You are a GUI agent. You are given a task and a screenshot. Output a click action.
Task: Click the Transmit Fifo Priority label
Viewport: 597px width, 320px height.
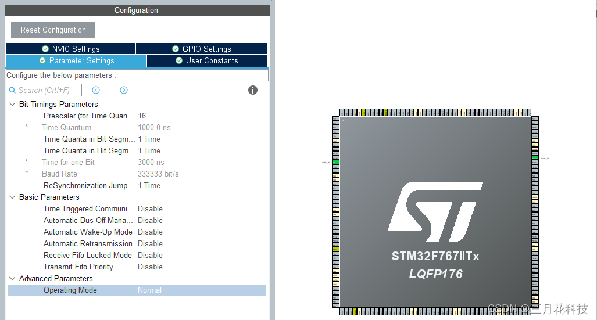point(78,267)
